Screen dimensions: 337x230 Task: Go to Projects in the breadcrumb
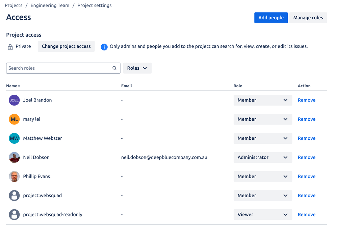(14, 5)
